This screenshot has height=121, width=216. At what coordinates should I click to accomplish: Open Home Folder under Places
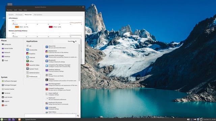[7, 48]
